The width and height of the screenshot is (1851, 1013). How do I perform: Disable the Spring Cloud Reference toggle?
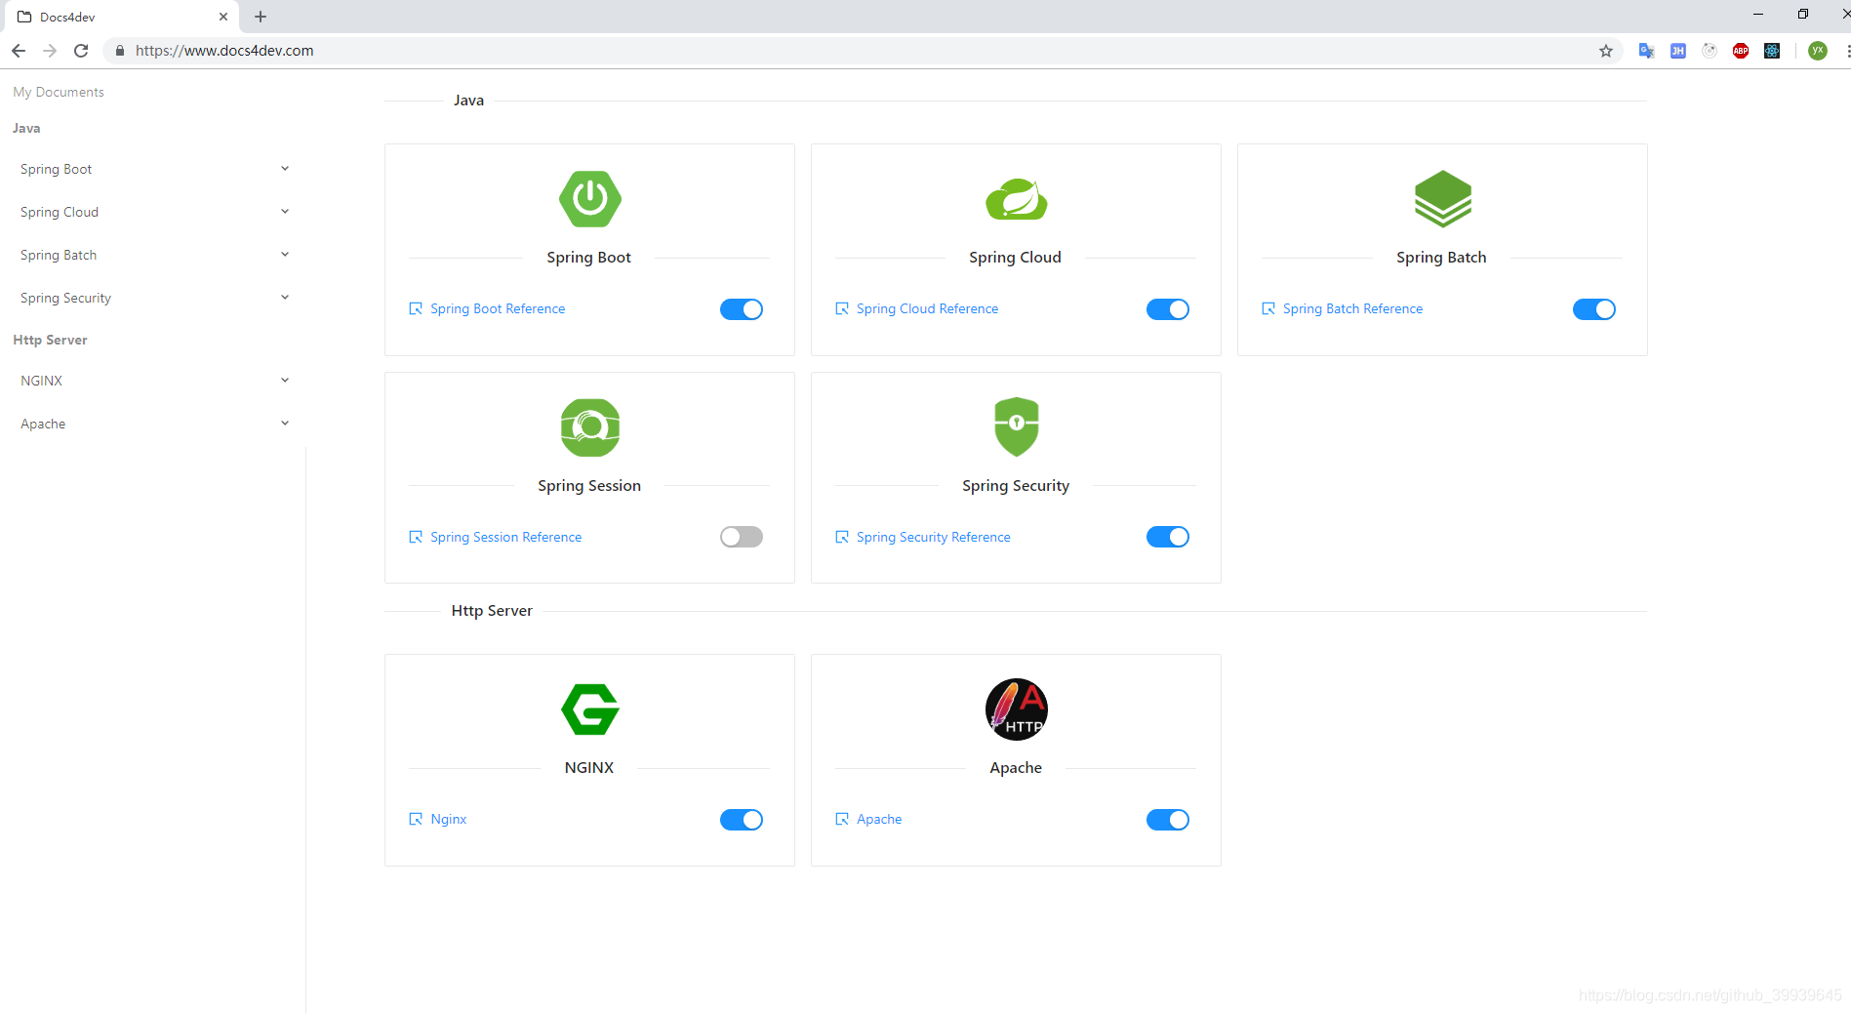tap(1168, 309)
